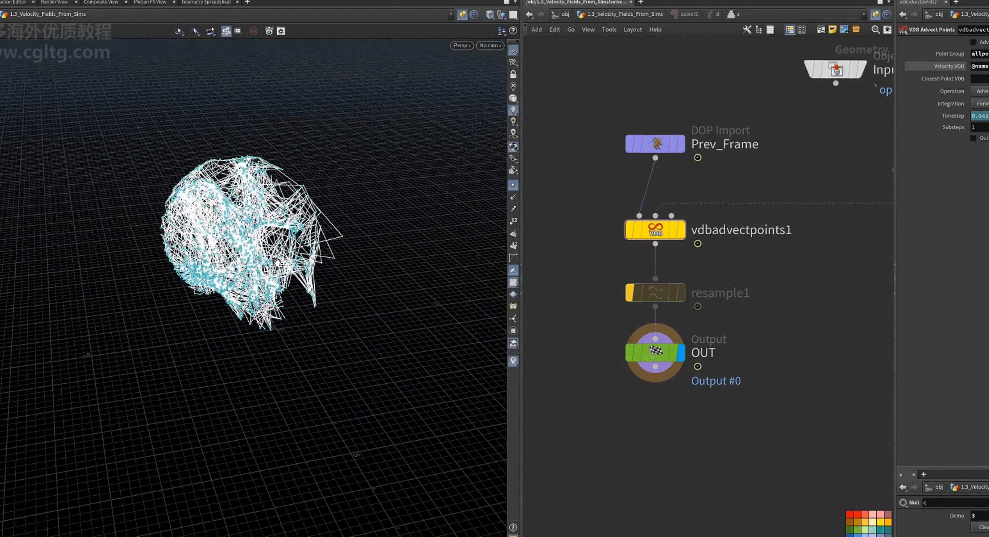Go back in vdbadvectpoints1 parameter pane

(x=903, y=14)
